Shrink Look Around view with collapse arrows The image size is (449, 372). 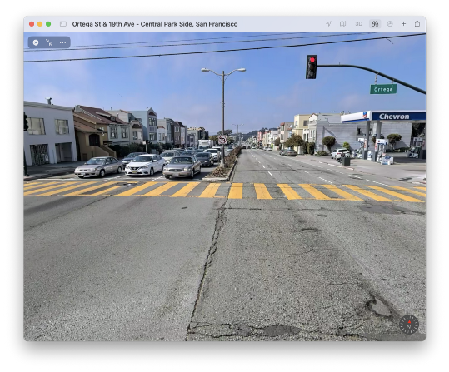[49, 42]
